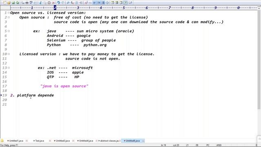Click the Save file toolbar icon
261x147 pixels.
click(13, 3)
